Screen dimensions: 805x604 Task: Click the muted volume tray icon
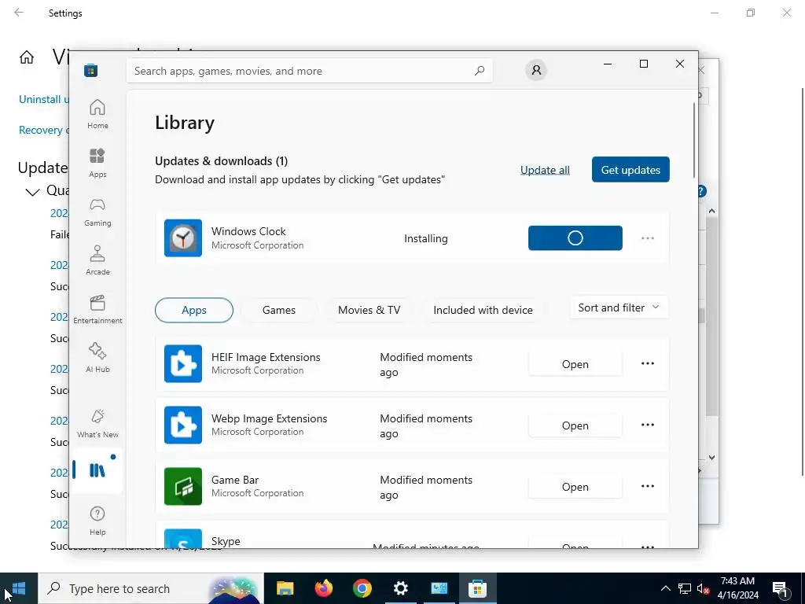tap(704, 588)
